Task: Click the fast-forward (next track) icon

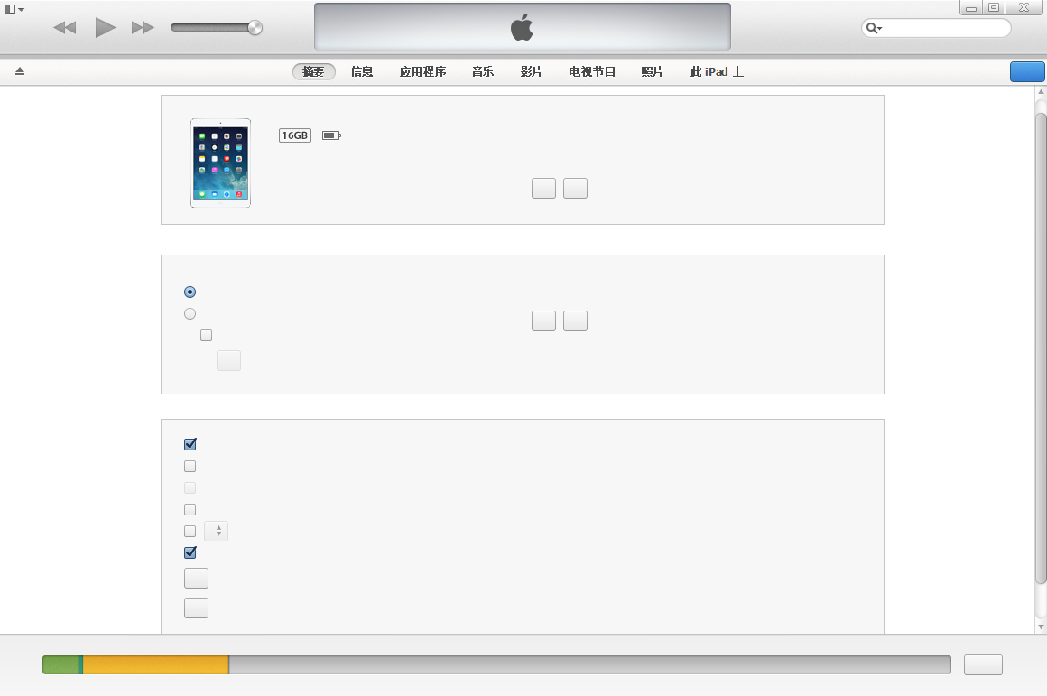Action: point(143,28)
